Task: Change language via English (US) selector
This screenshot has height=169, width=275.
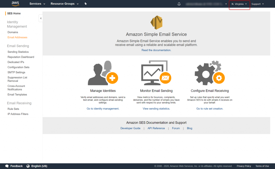Action: tap(37, 166)
